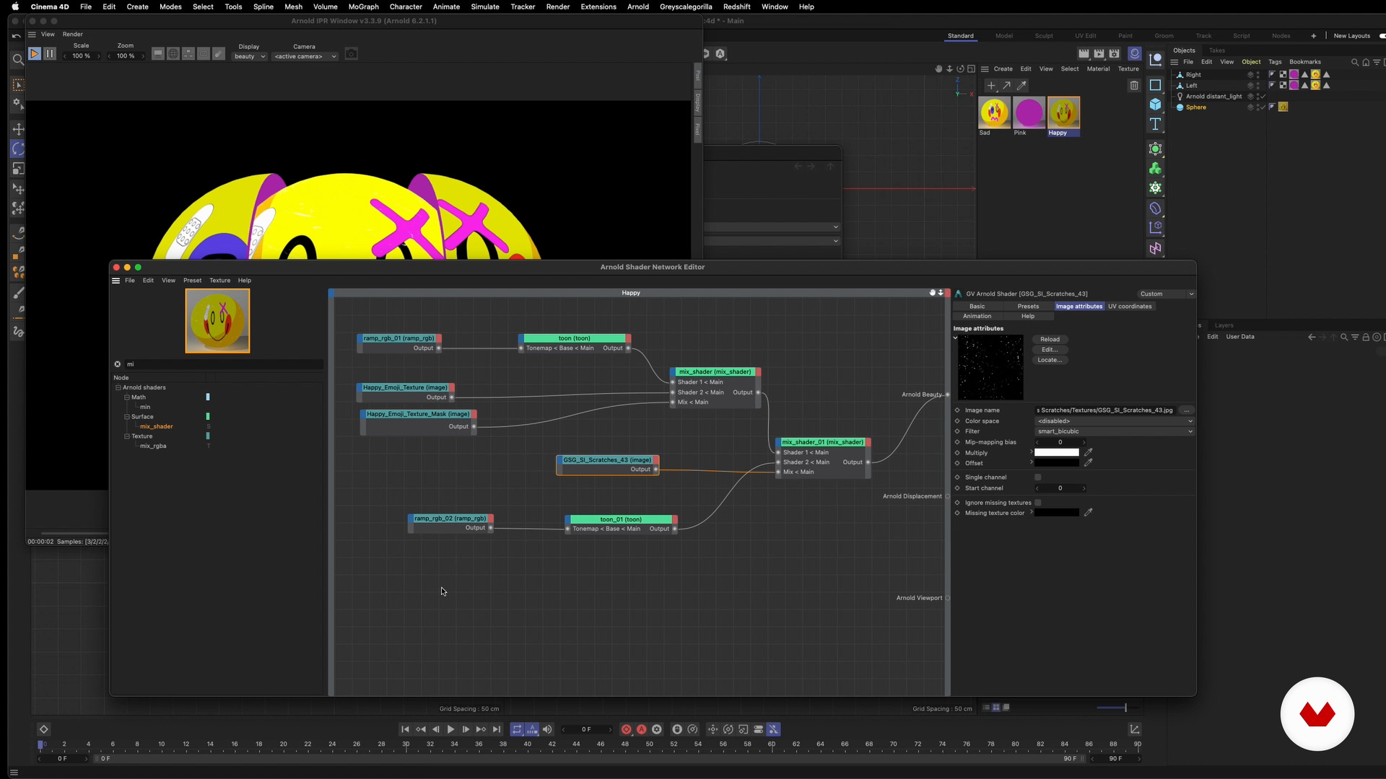1386x779 pixels.
Task: Select the Move tool in left toolbar
Action: point(18,129)
